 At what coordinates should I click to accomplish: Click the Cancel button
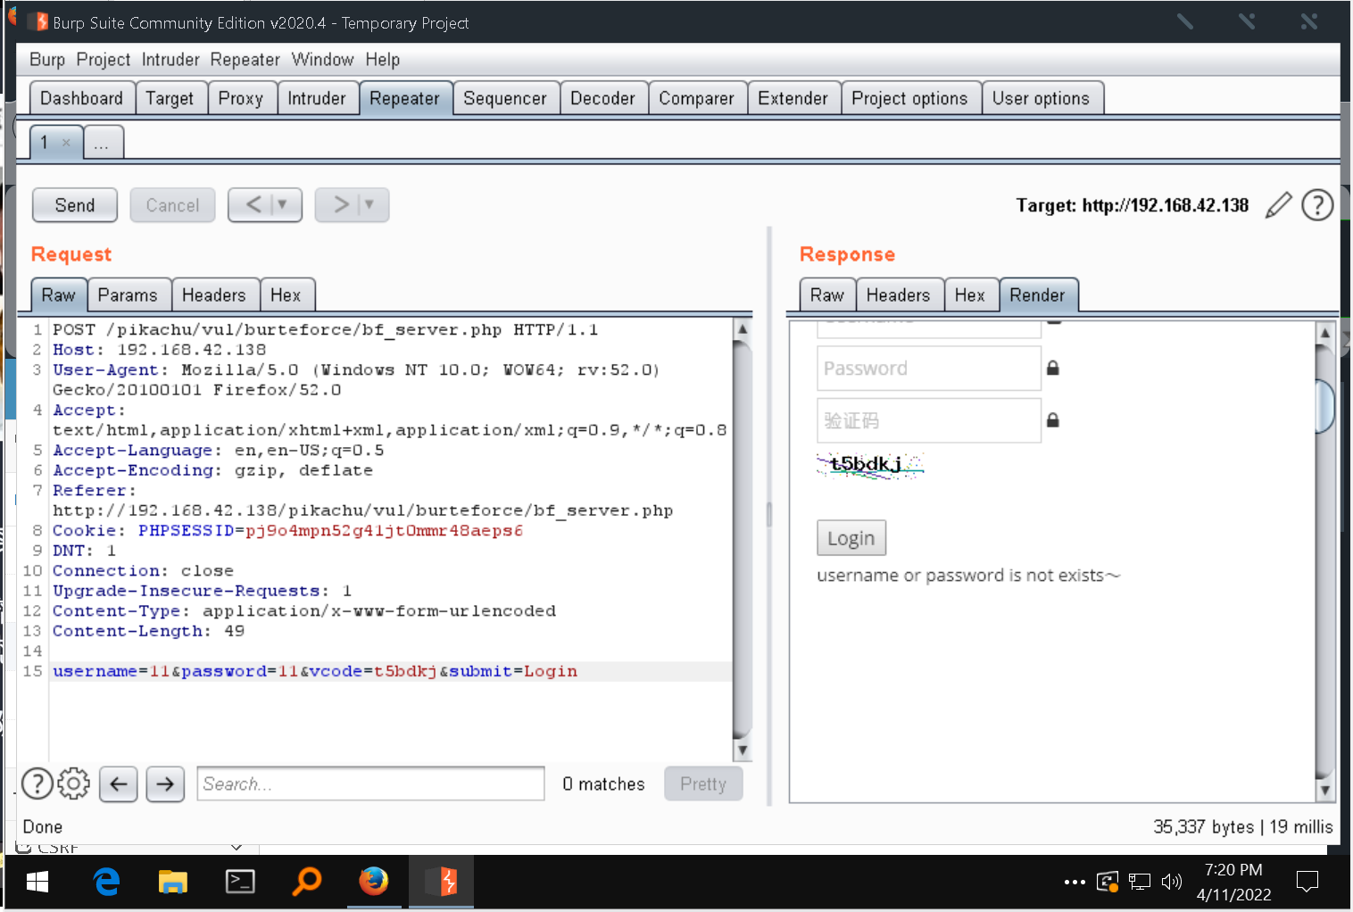point(172,205)
